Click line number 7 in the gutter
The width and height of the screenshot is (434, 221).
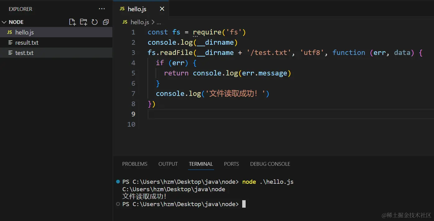(x=133, y=94)
